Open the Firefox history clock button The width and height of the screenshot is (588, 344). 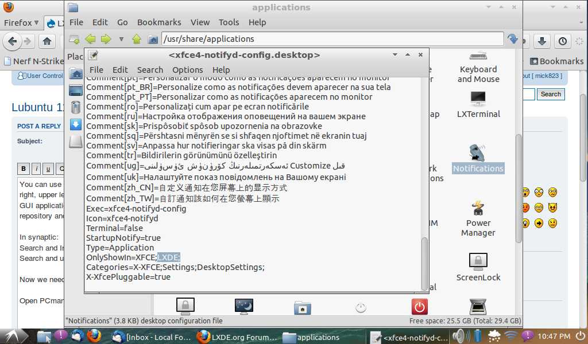coord(563,41)
